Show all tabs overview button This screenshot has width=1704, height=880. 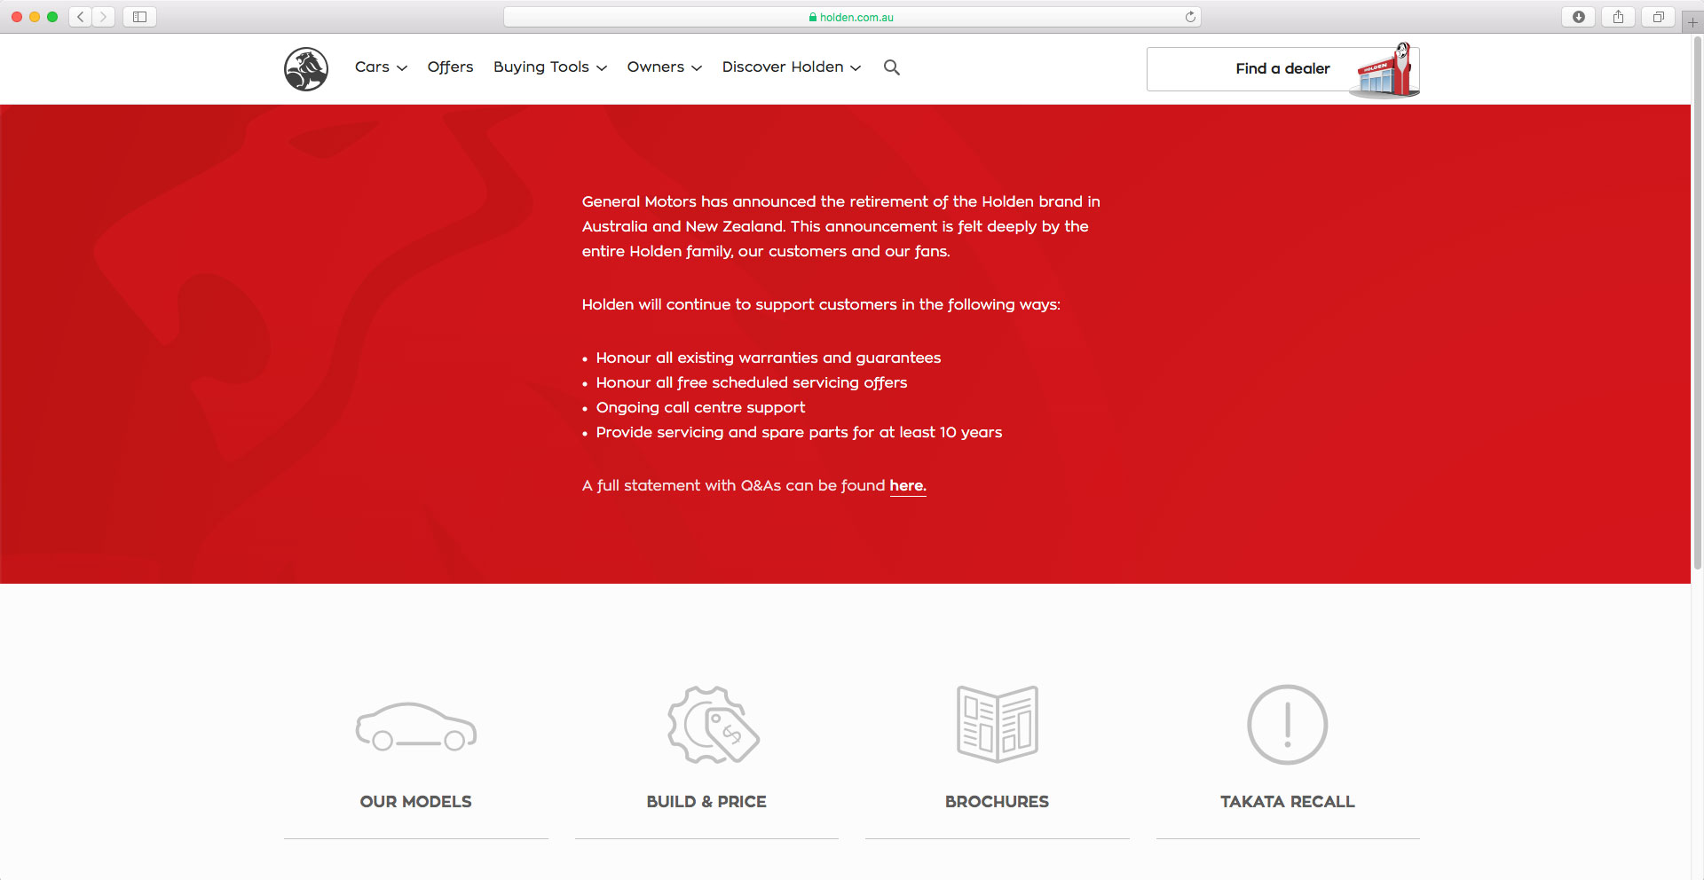(x=1658, y=17)
